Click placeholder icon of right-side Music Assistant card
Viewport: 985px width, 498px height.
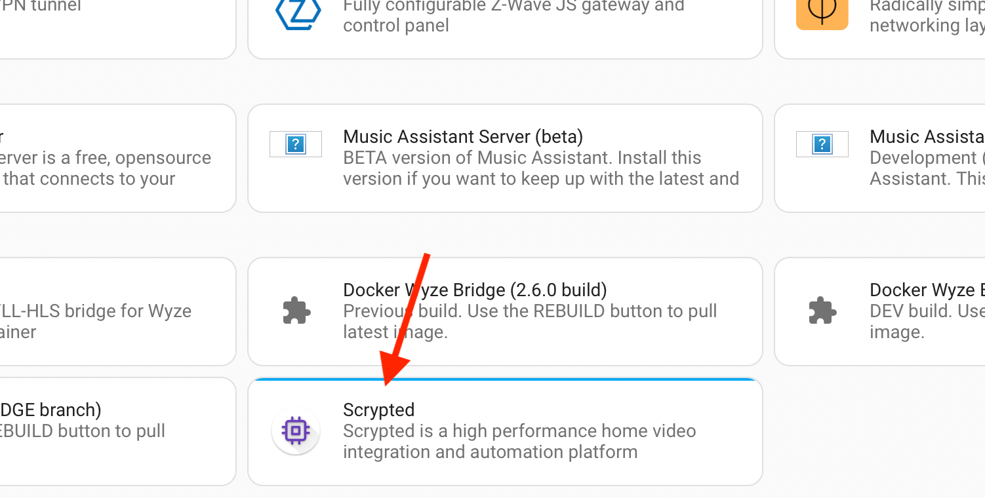[x=822, y=144]
